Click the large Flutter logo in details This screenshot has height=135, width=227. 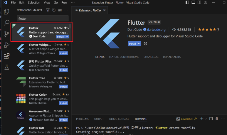point(108,33)
